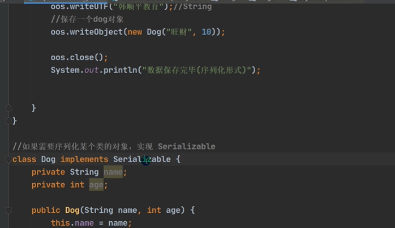Screen dimensions: 395x228
Task: Click the comment about implementing Serializable
Action: point(114,146)
